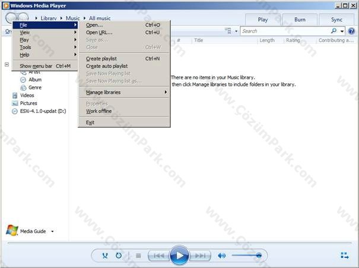Click Library in breadcrumb
The width and height of the screenshot is (359, 268).
coord(49,18)
